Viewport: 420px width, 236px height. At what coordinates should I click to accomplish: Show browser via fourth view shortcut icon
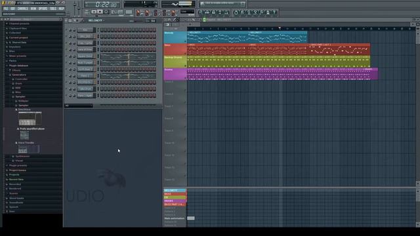[x=220, y=12]
